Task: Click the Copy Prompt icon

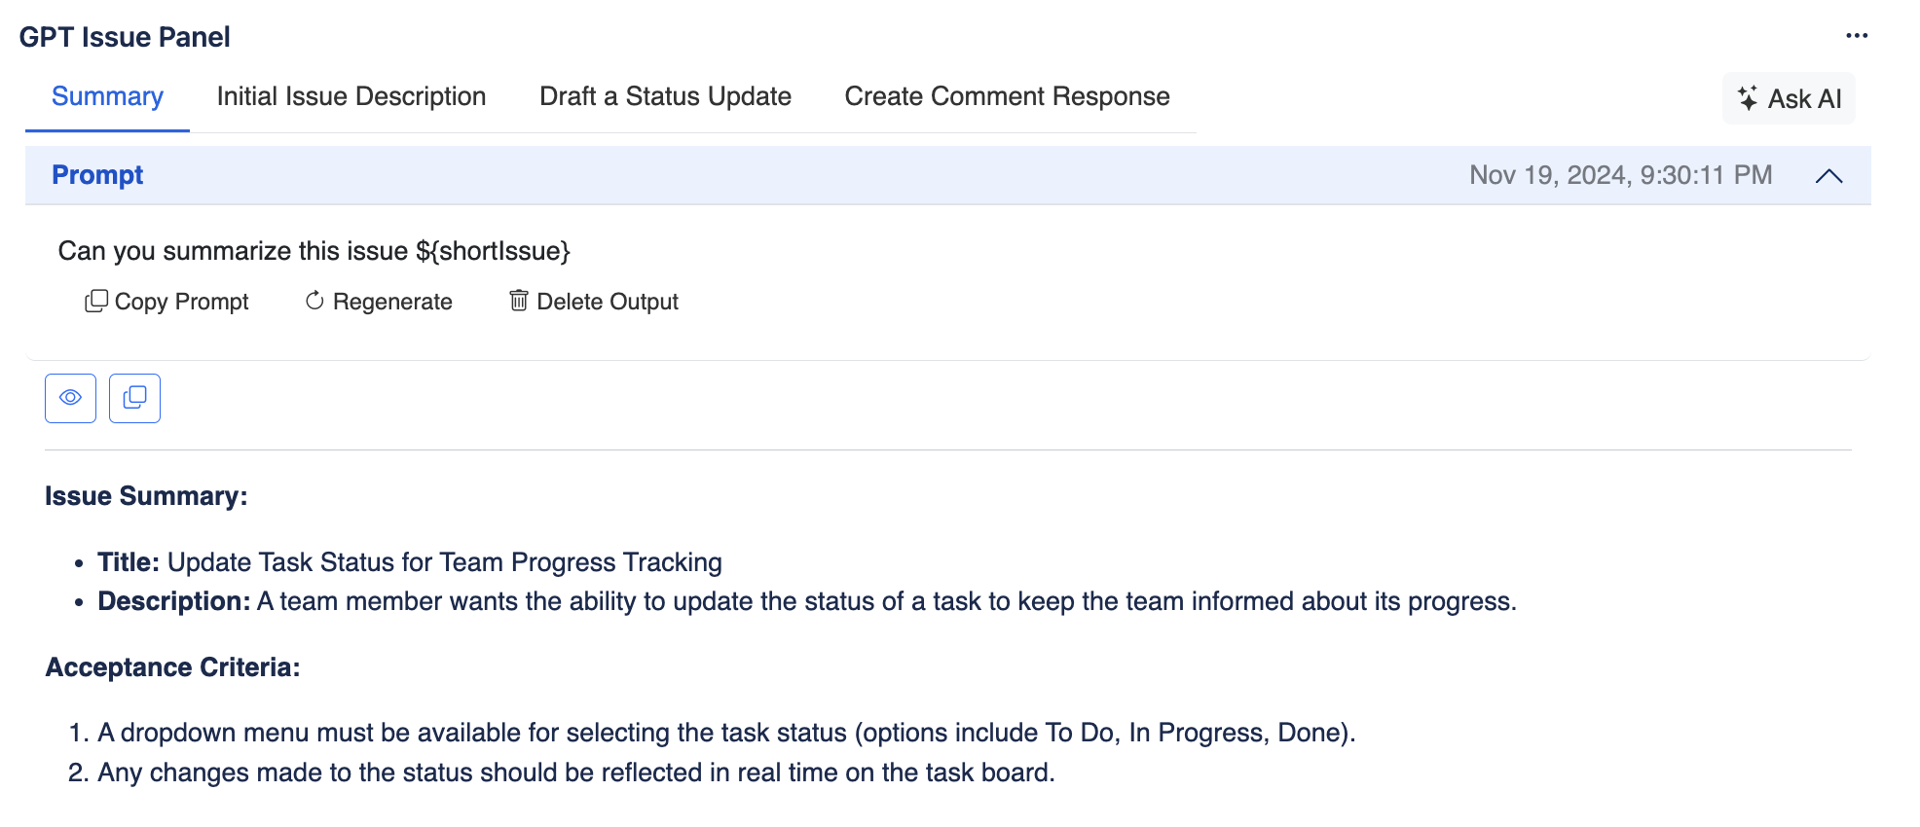Action: [x=95, y=302]
